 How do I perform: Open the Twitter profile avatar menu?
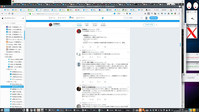pos(146,18)
